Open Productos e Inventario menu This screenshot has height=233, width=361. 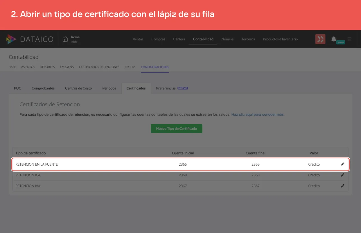click(x=280, y=39)
